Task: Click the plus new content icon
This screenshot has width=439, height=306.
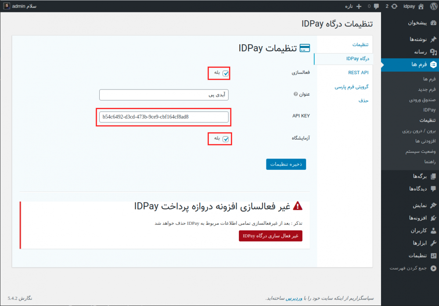Action: click(359, 6)
